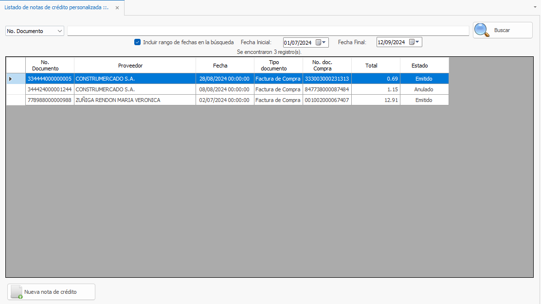The width and height of the screenshot is (541, 304).
Task: Click the magnifying glass Buscar icon
Action: tap(482, 30)
